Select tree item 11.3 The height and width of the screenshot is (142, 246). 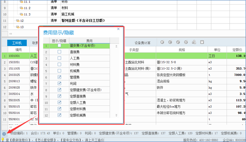point(27,14)
